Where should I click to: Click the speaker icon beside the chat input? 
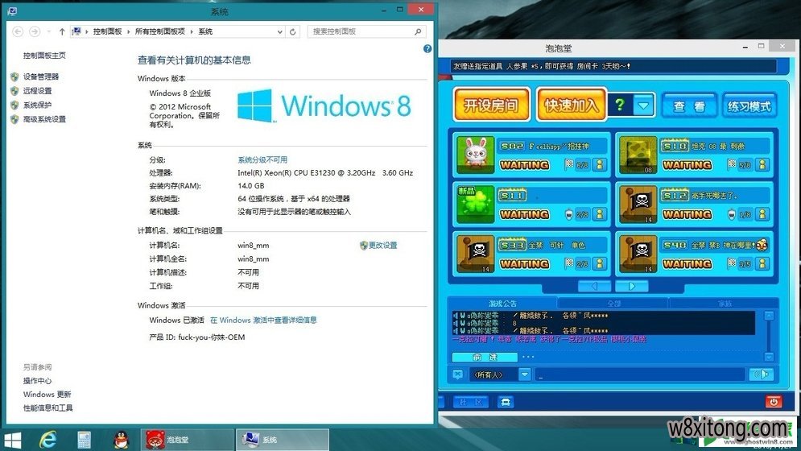click(760, 374)
